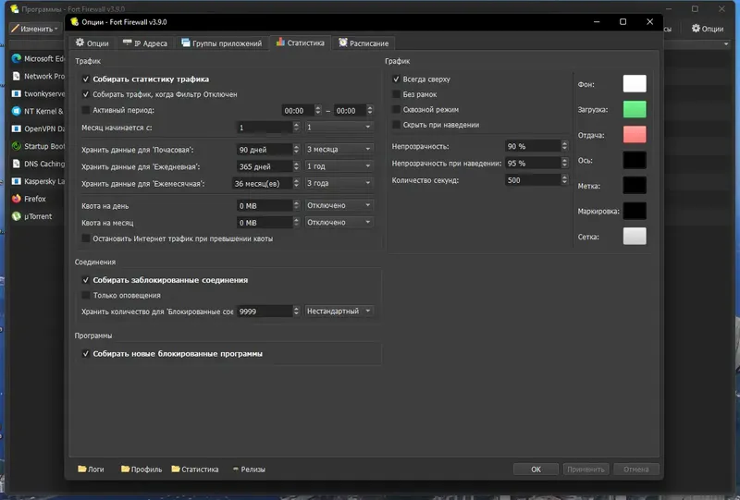The width and height of the screenshot is (740, 500).
Task: Switch to the Опции tab
Action: coord(92,43)
